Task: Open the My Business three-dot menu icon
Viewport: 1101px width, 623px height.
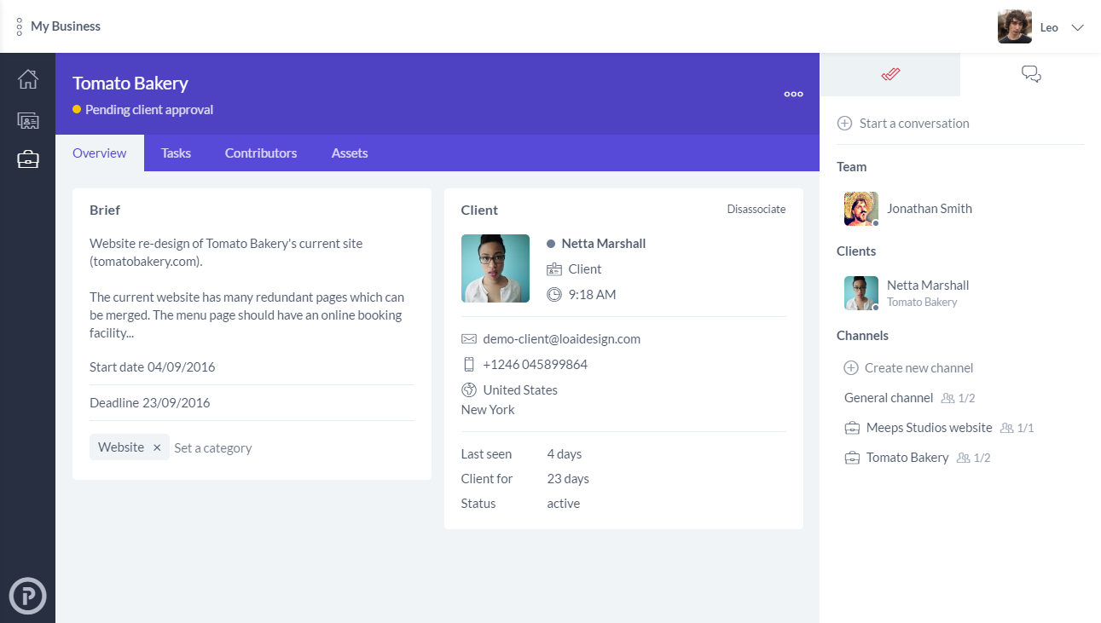Action: (x=19, y=26)
